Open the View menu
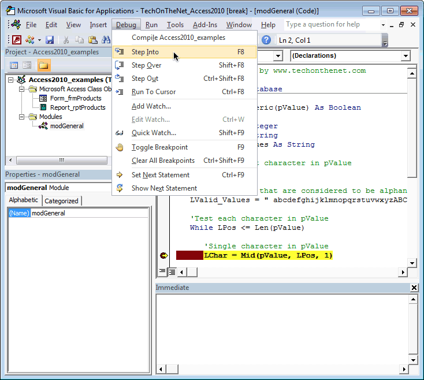 [73, 25]
